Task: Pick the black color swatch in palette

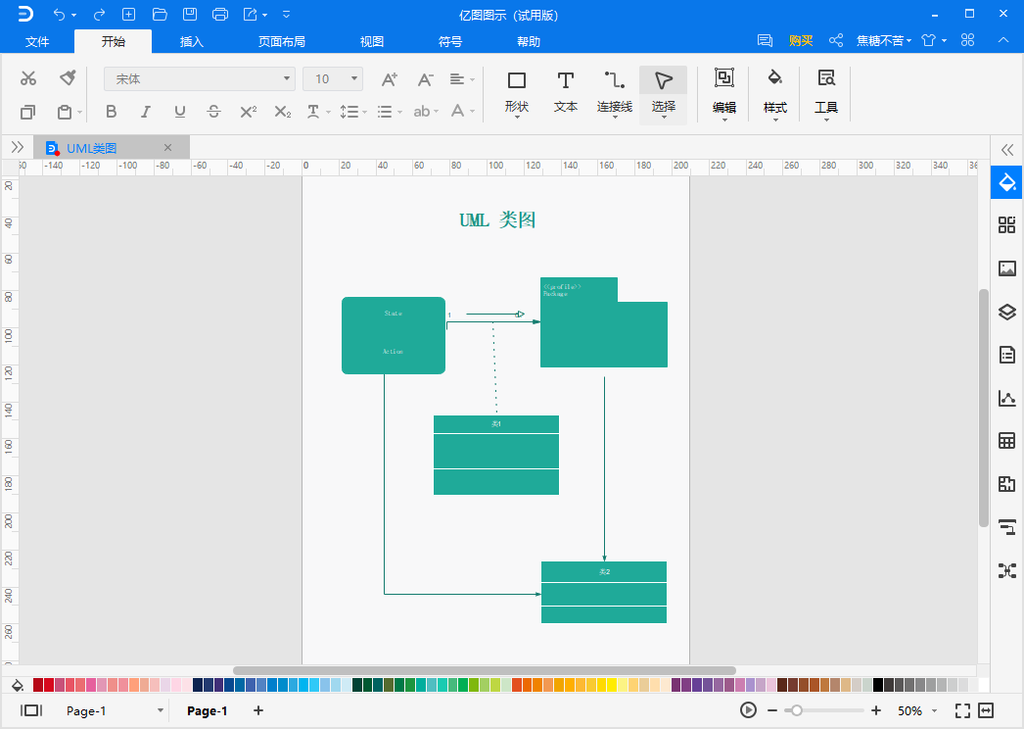Action: coord(878,685)
